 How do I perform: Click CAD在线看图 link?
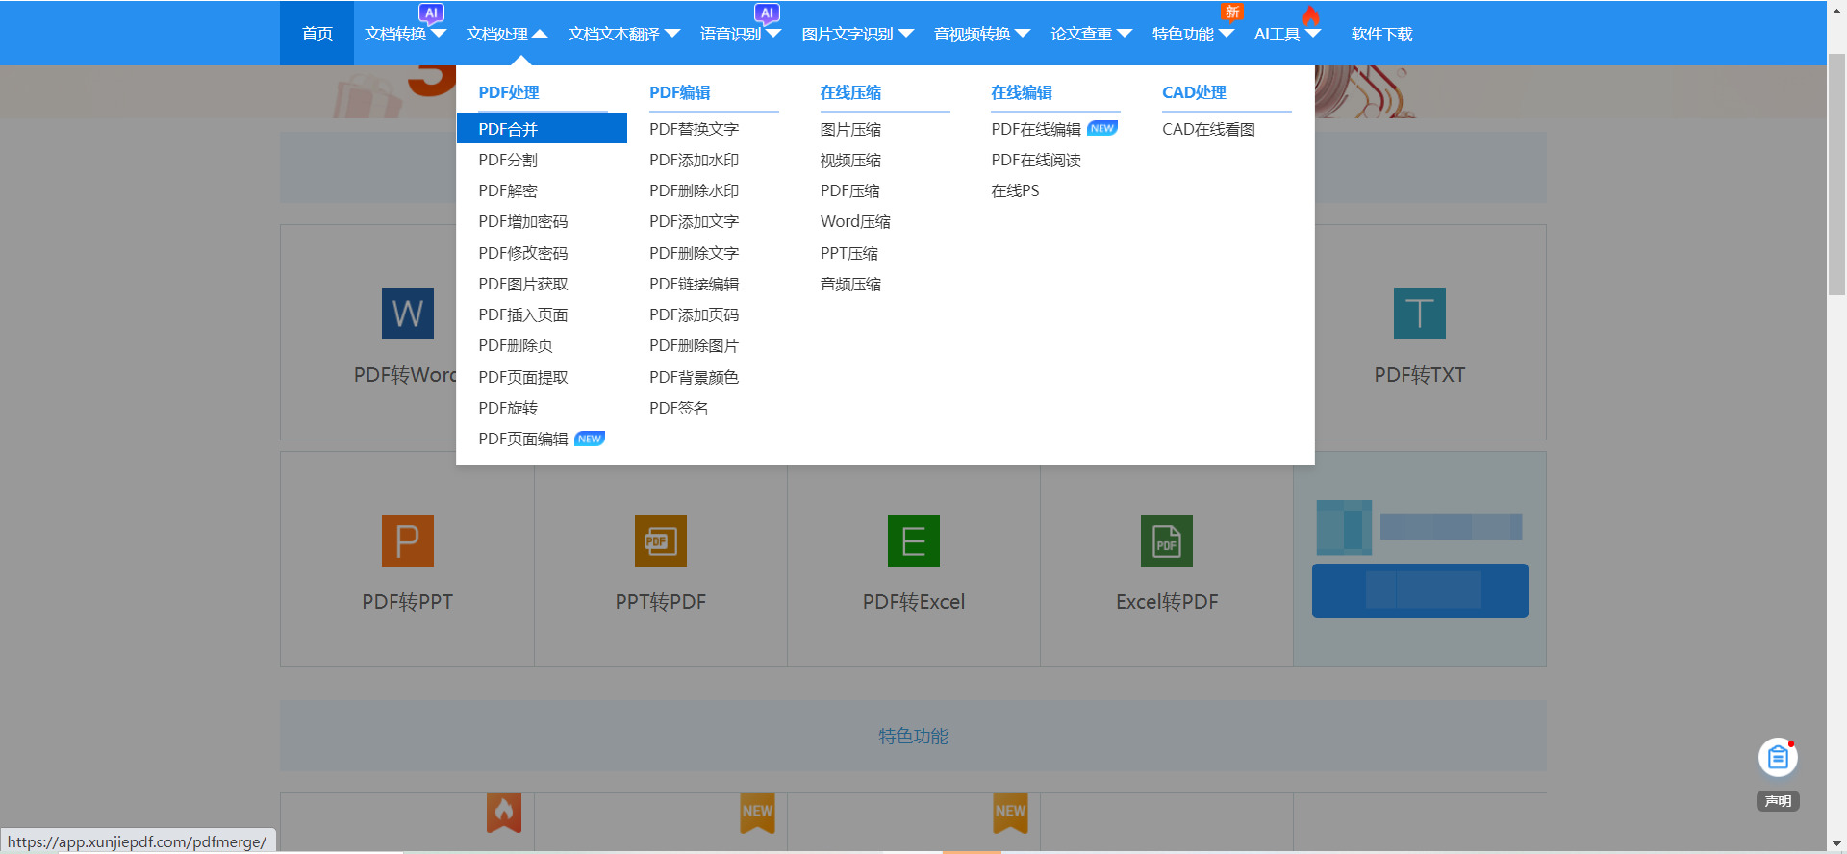point(1208,129)
